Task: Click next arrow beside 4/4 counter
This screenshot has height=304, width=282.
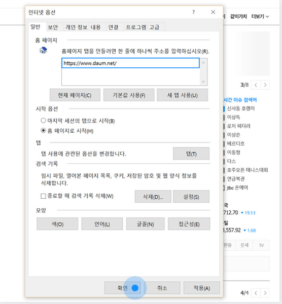Action: coord(265,293)
